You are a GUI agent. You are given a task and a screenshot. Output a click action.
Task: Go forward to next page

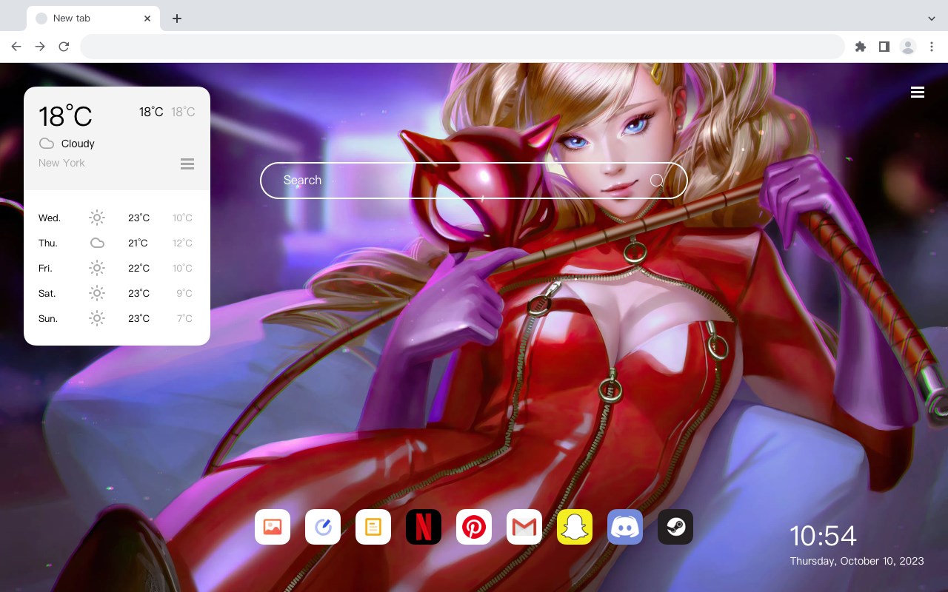point(40,47)
